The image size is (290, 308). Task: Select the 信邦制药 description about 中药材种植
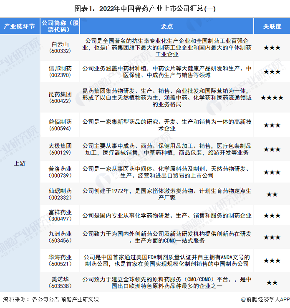click(x=167, y=72)
